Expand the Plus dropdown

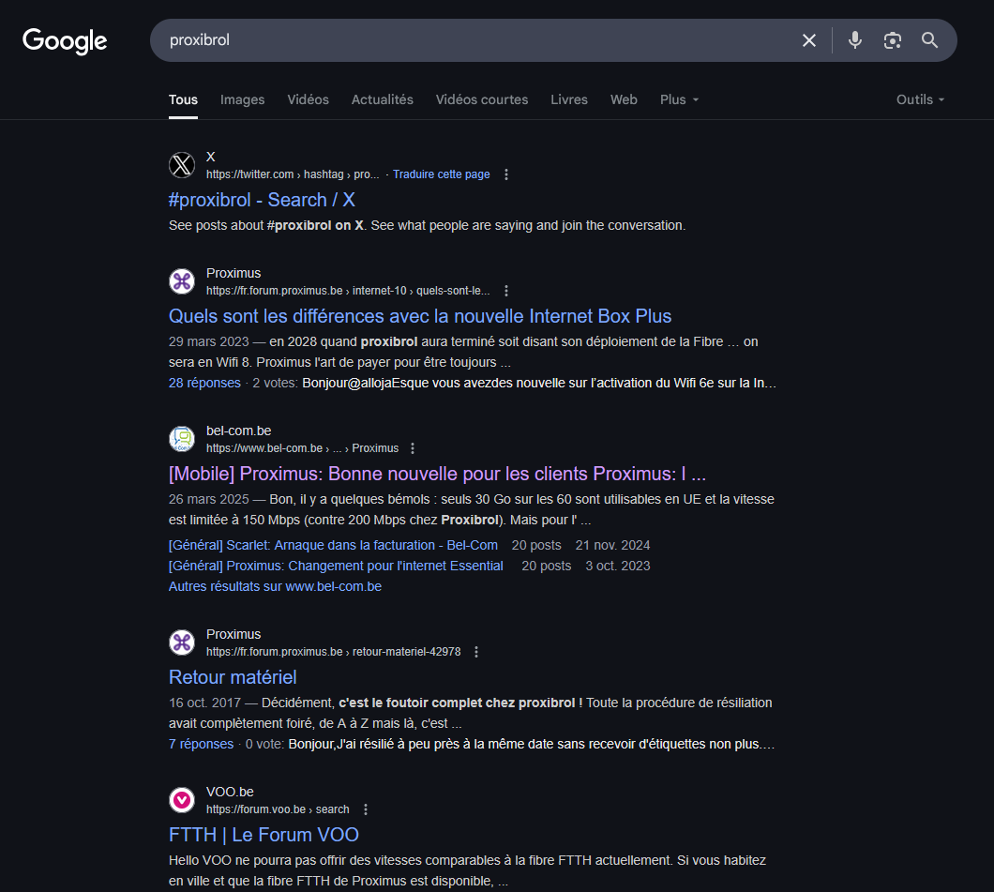679,99
